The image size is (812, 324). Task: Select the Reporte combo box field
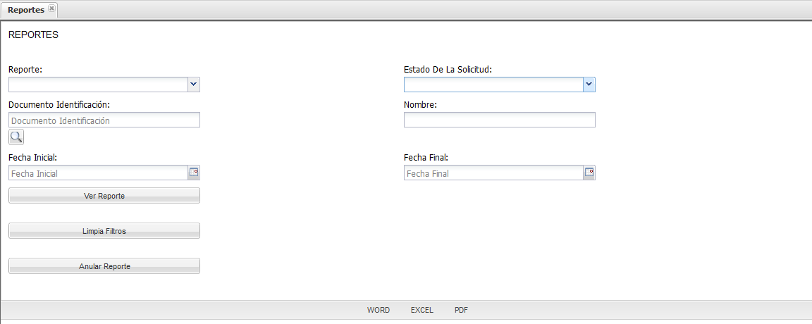(98, 85)
